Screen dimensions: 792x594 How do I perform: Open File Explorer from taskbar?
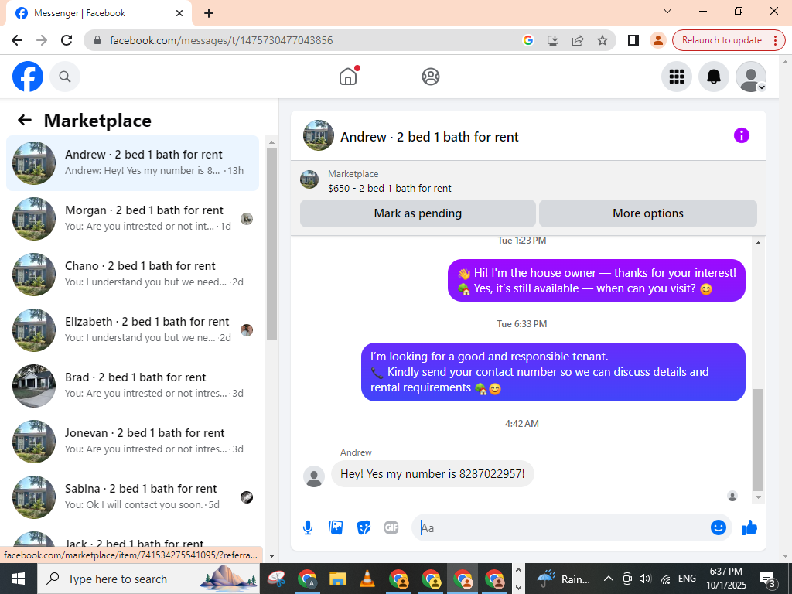337,579
